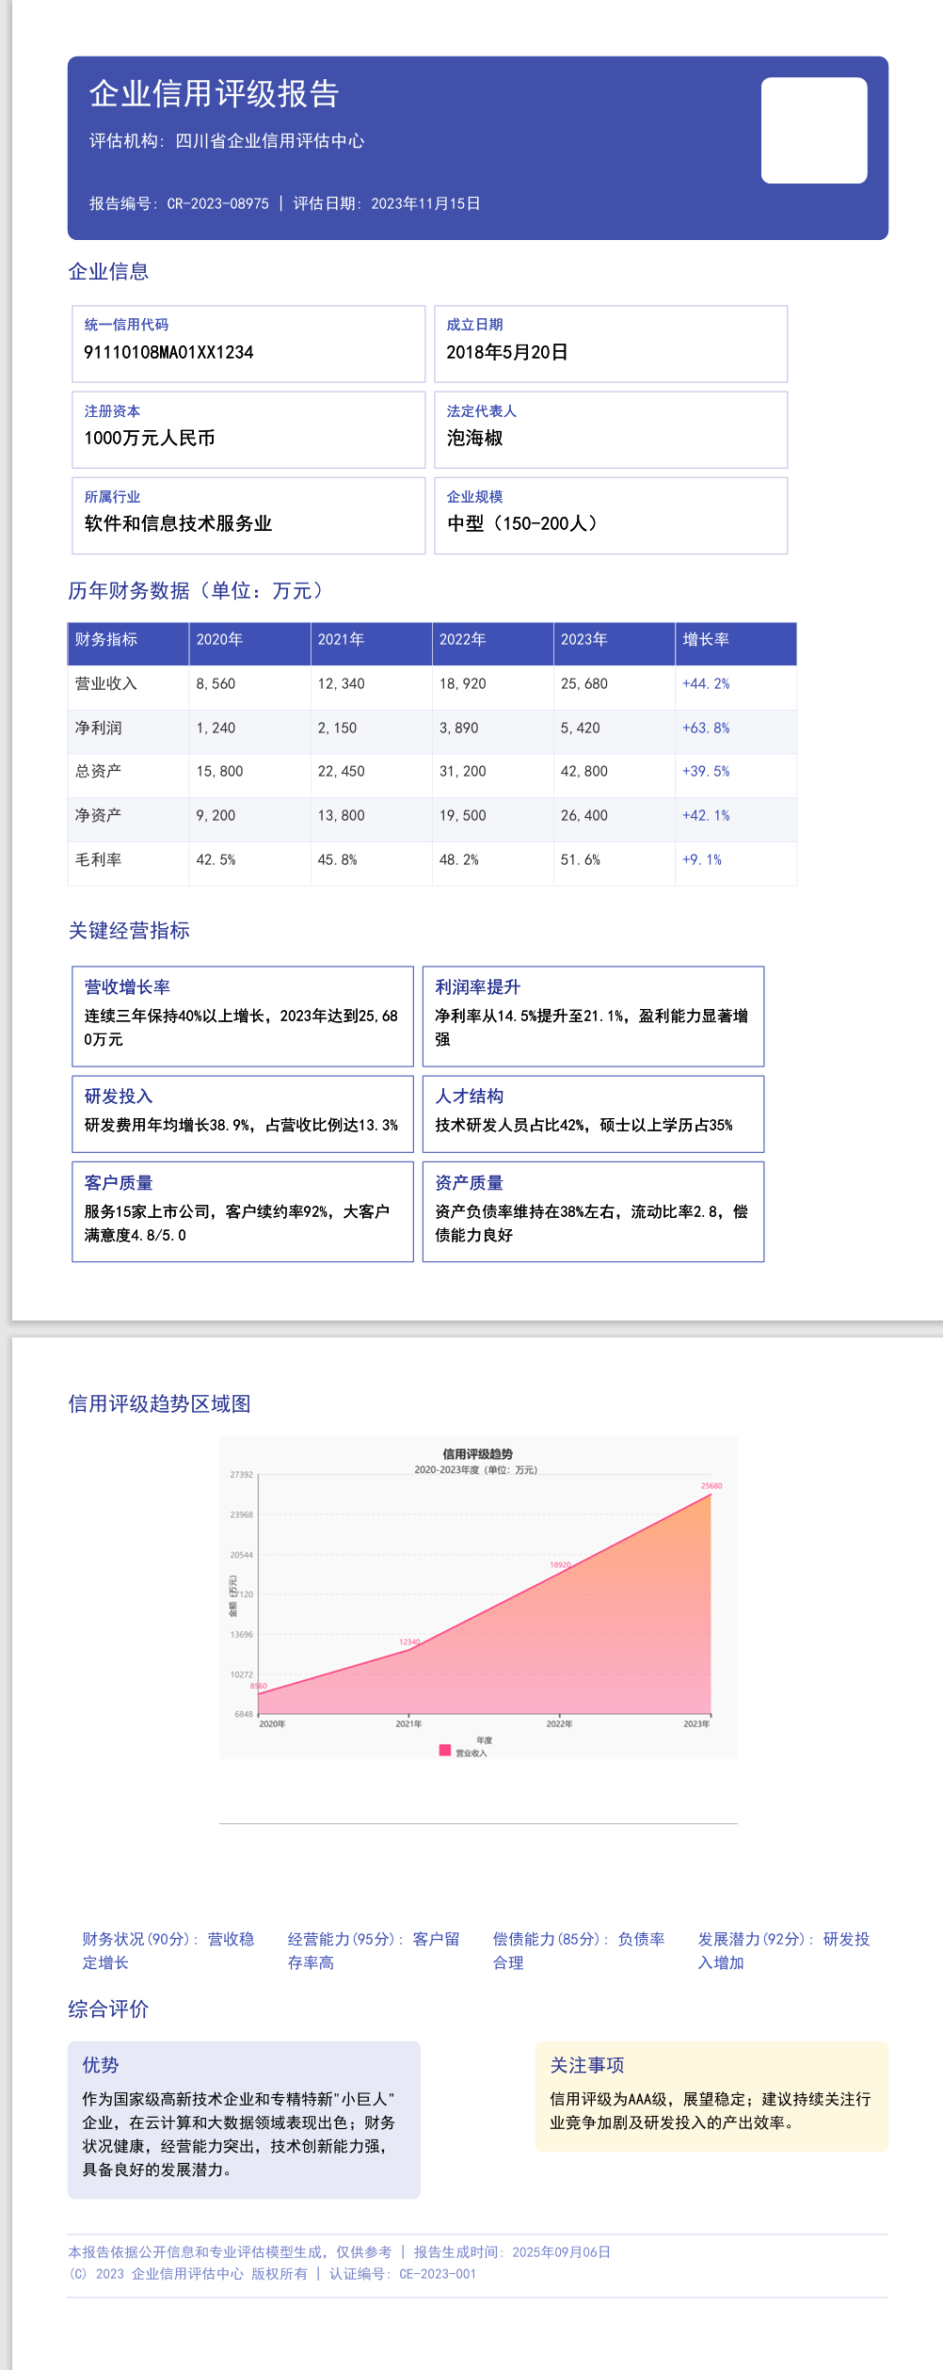Screen dimensions: 943x2370
Task: Click the 毛利率 row label
Action: tap(98, 860)
